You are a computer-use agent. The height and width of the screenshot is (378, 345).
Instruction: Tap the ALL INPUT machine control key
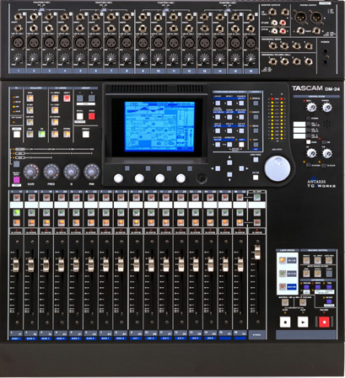[318, 260]
